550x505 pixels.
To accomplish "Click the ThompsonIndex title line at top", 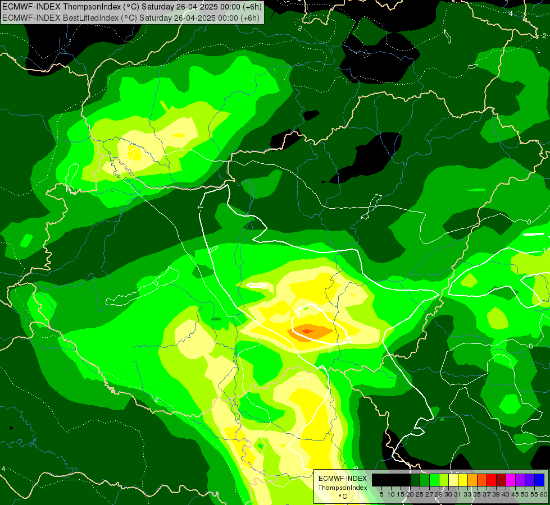I will (x=132, y=7).
